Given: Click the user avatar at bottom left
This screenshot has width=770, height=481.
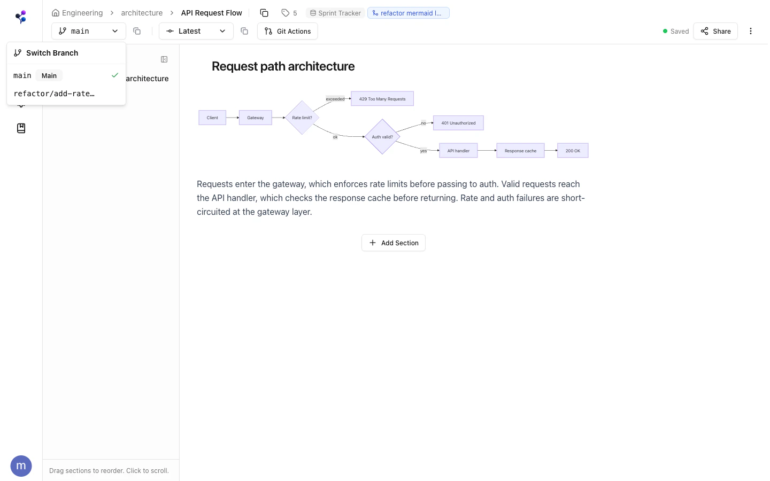Looking at the screenshot, I should click(x=21, y=466).
